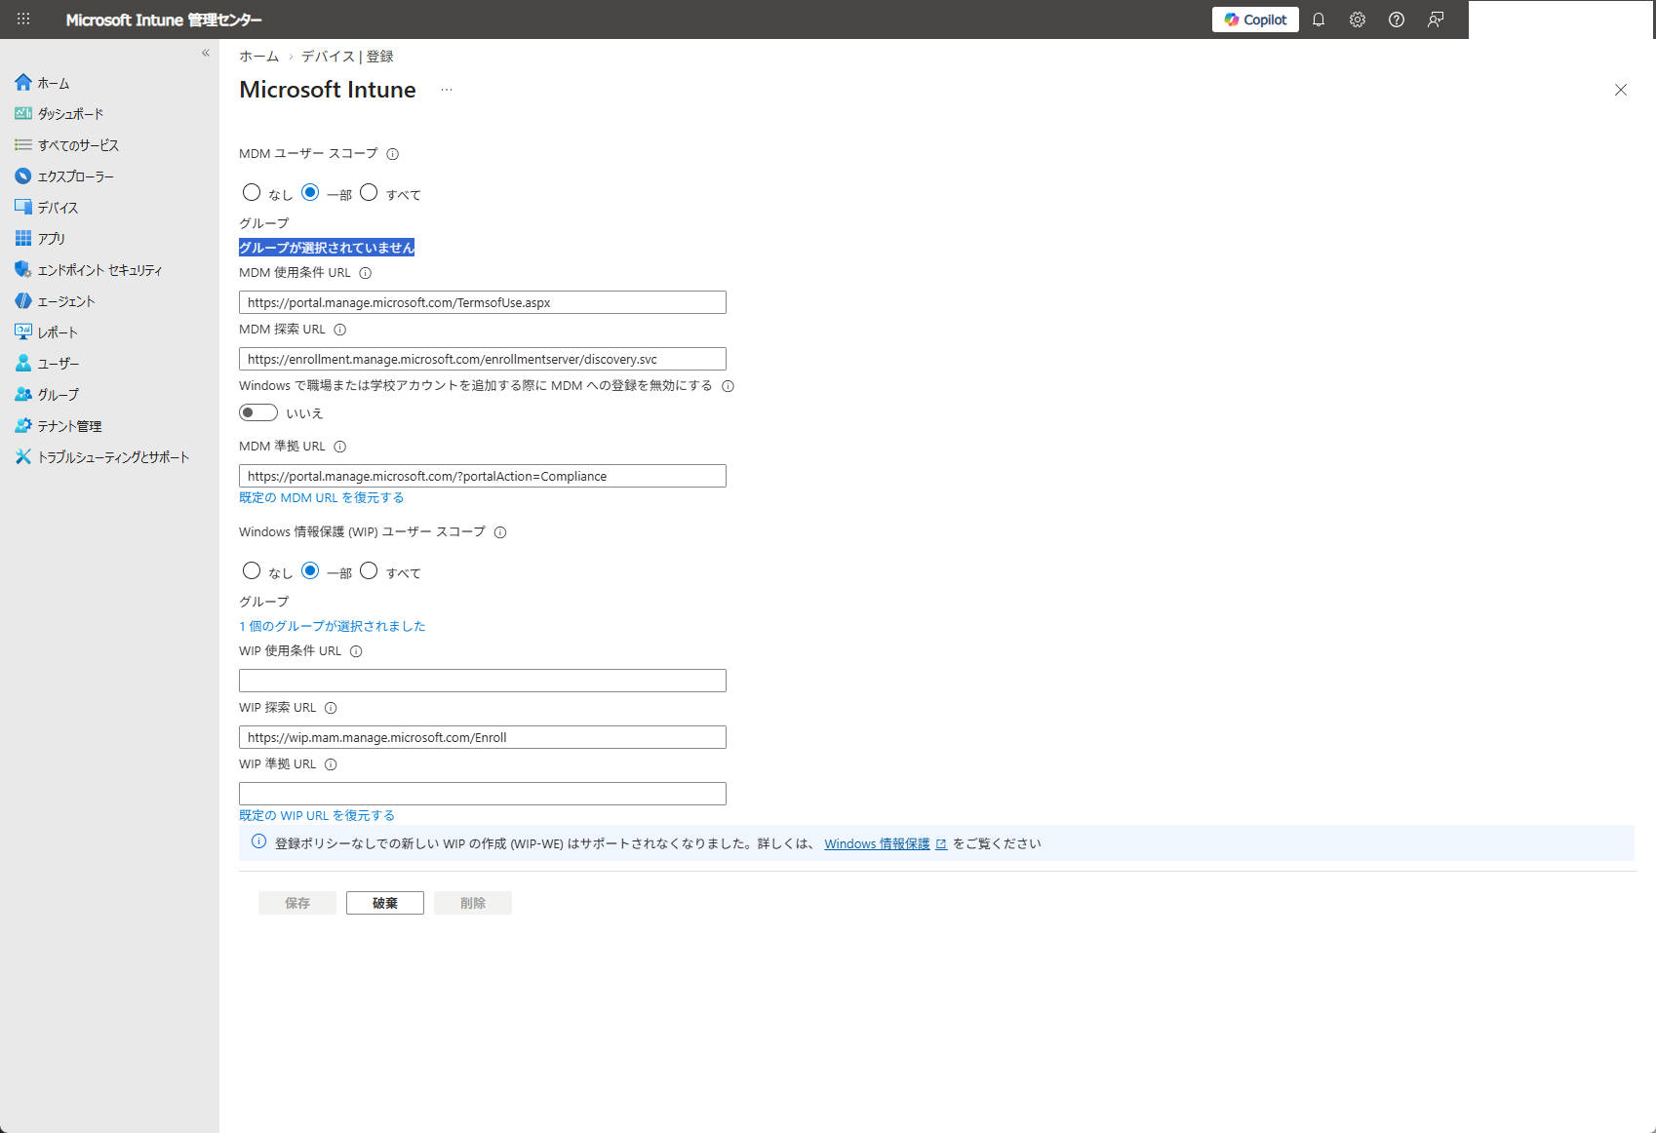
Task: Open the ellipsis menu next to Microsoft Intune
Action: (x=447, y=90)
